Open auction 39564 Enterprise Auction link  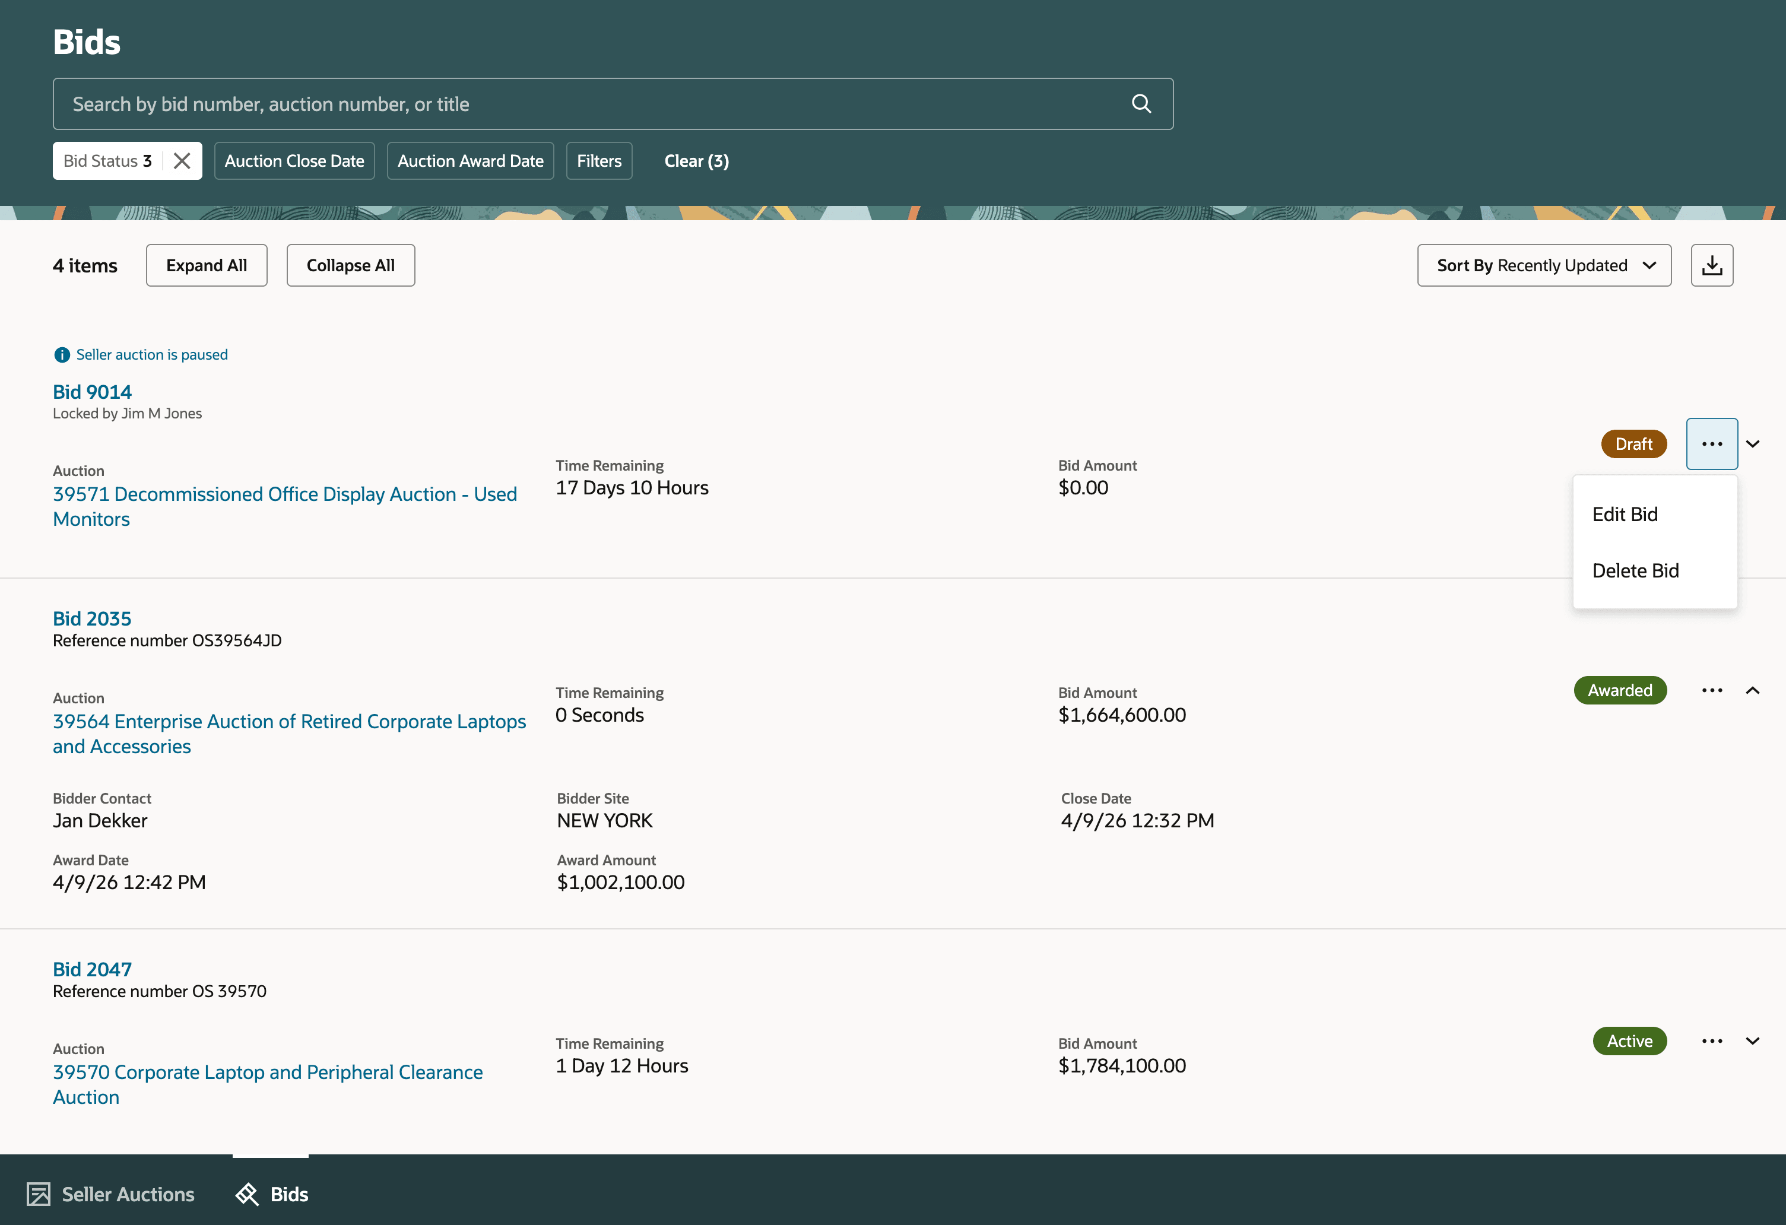point(290,734)
